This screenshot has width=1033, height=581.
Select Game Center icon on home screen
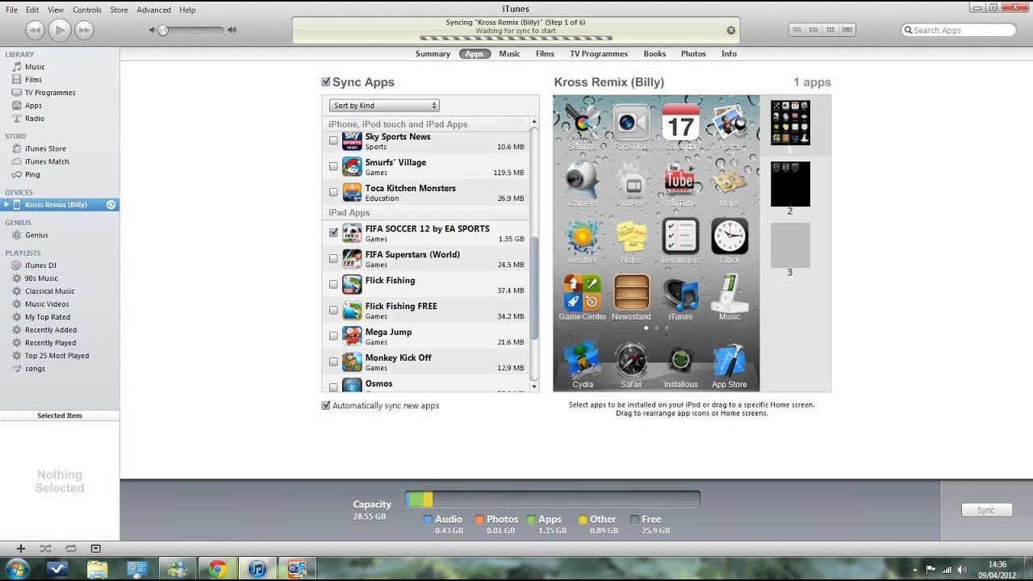coord(582,297)
